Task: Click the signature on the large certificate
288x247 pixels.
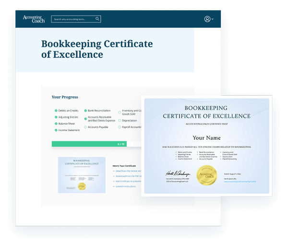Action: [x=178, y=173]
